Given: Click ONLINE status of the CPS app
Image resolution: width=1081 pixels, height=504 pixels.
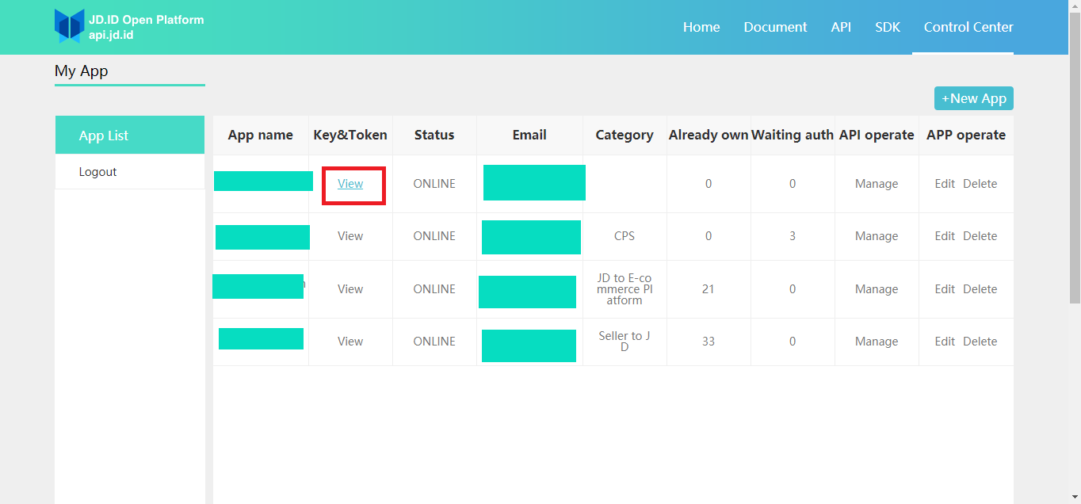Looking at the screenshot, I should [x=434, y=236].
